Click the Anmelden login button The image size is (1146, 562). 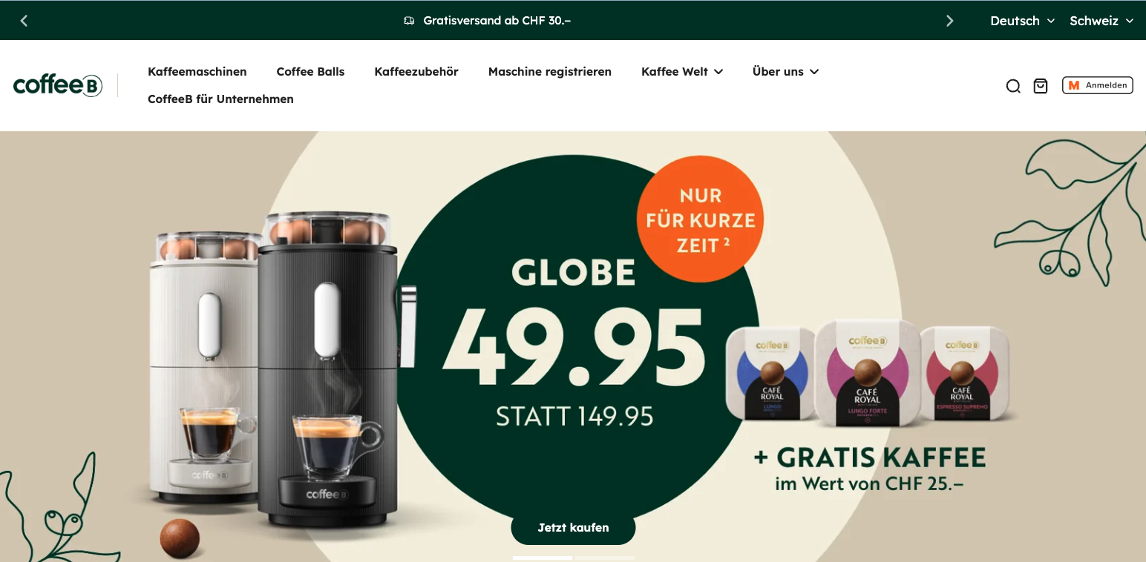click(x=1098, y=85)
